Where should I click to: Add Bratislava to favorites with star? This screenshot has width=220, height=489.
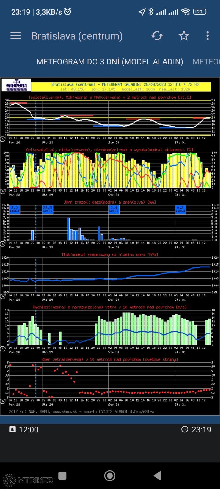[184, 36]
